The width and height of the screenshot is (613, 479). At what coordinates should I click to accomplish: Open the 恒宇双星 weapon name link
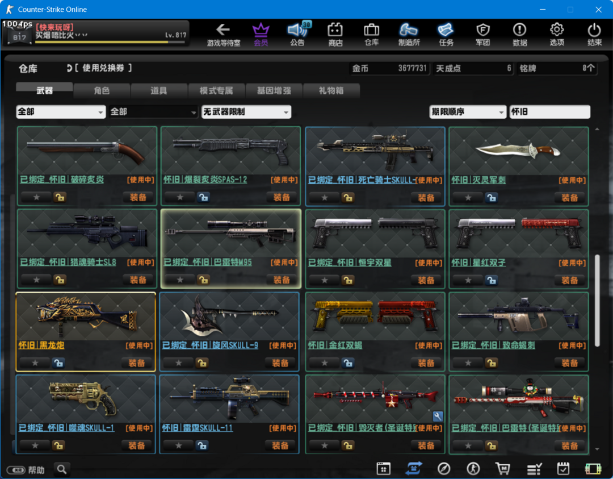[x=350, y=263]
